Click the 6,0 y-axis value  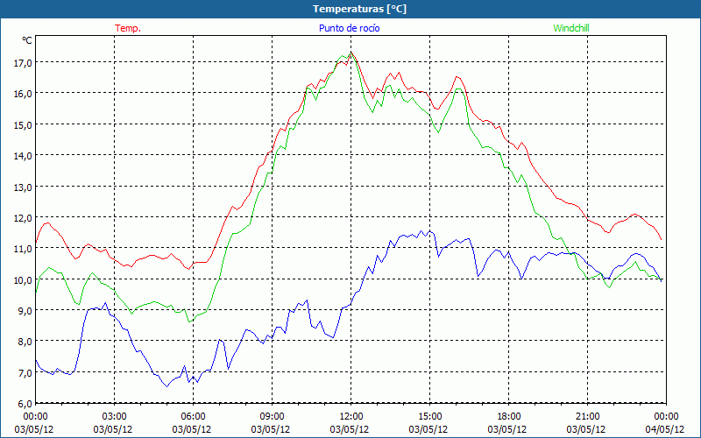[22, 403]
